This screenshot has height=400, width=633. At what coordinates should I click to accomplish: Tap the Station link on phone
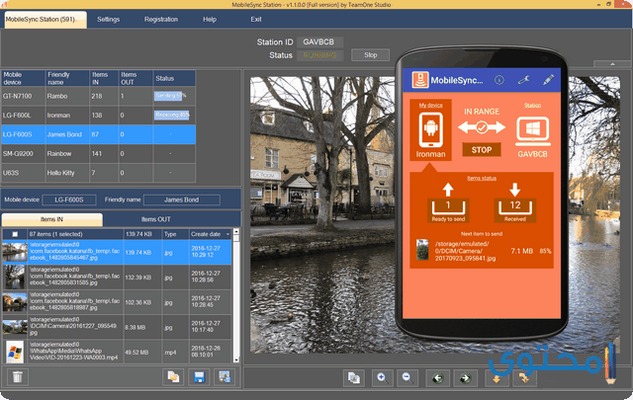click(532, 106)
